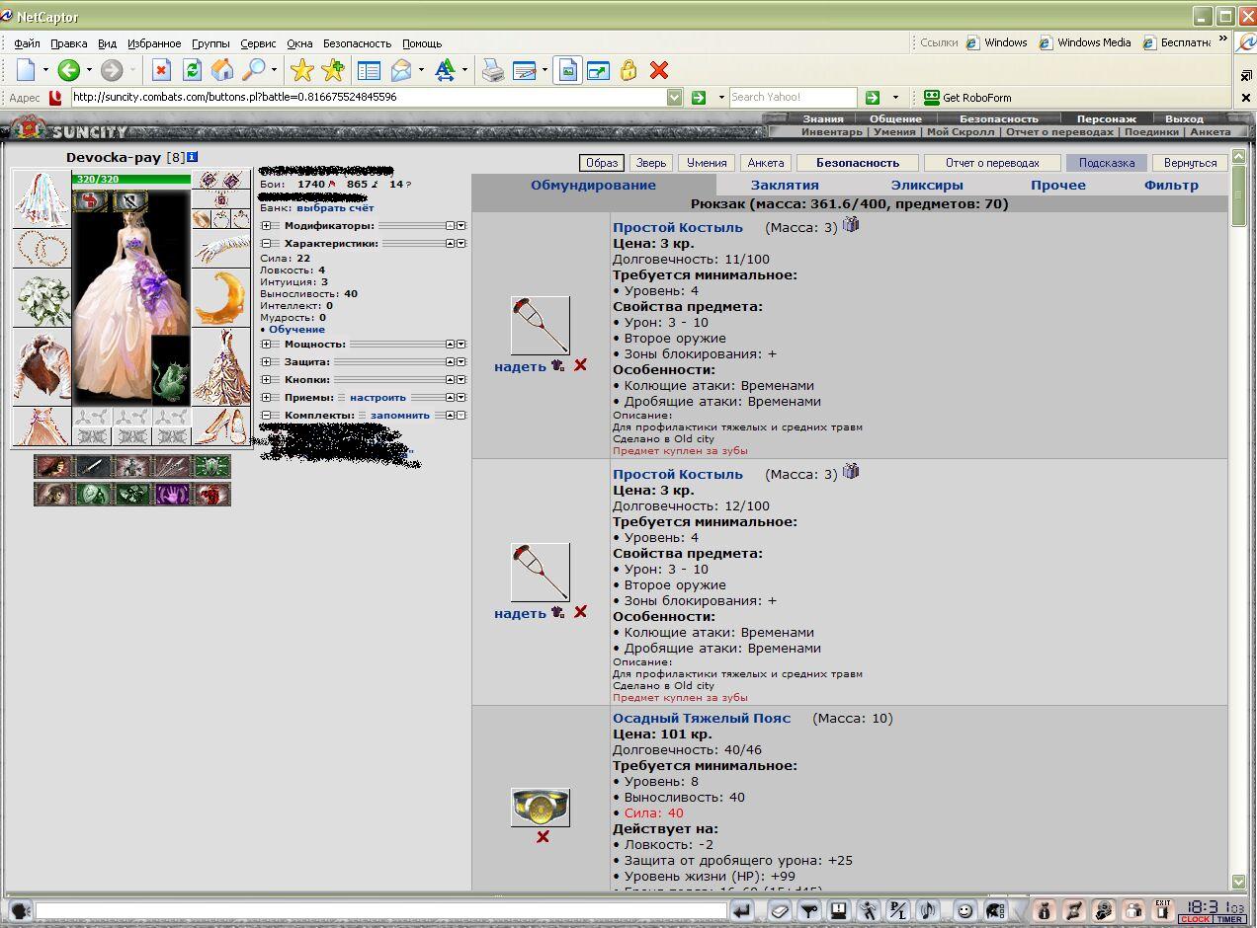Click the green 320/320 health bar

coord(131,179)
